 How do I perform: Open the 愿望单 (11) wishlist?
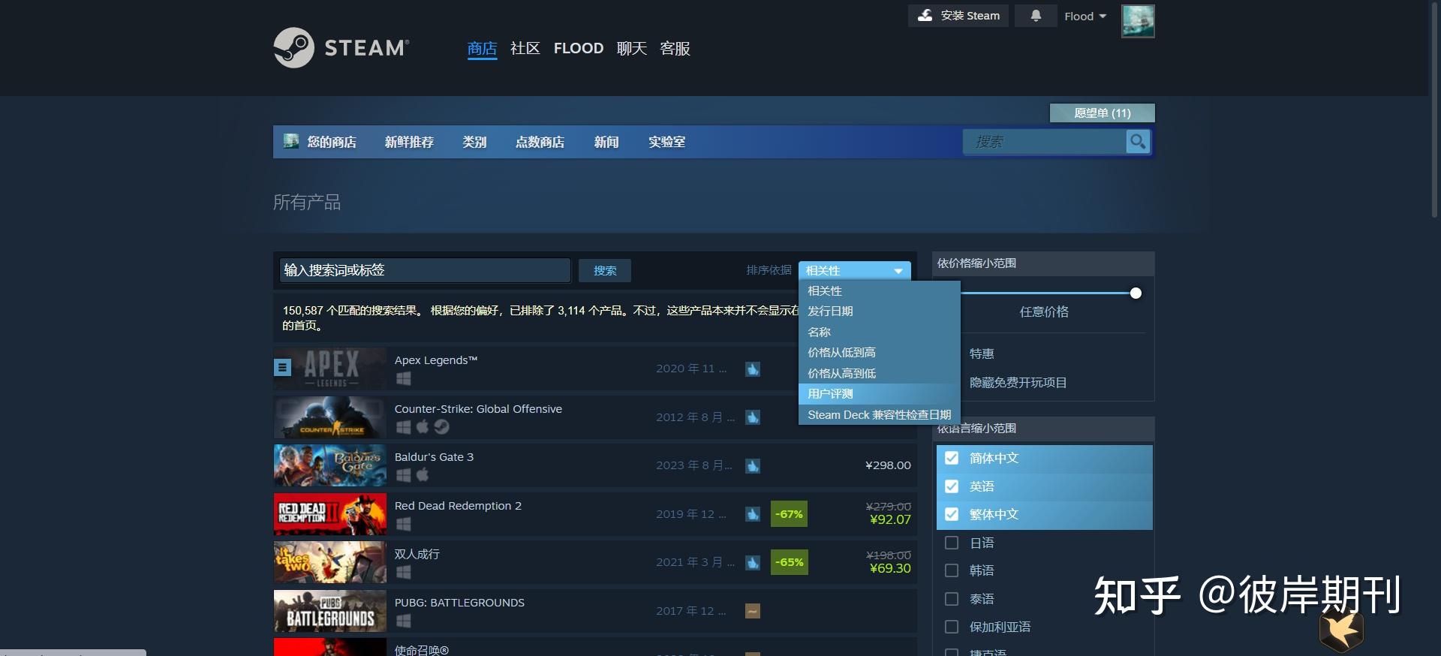coord(1102,113)
